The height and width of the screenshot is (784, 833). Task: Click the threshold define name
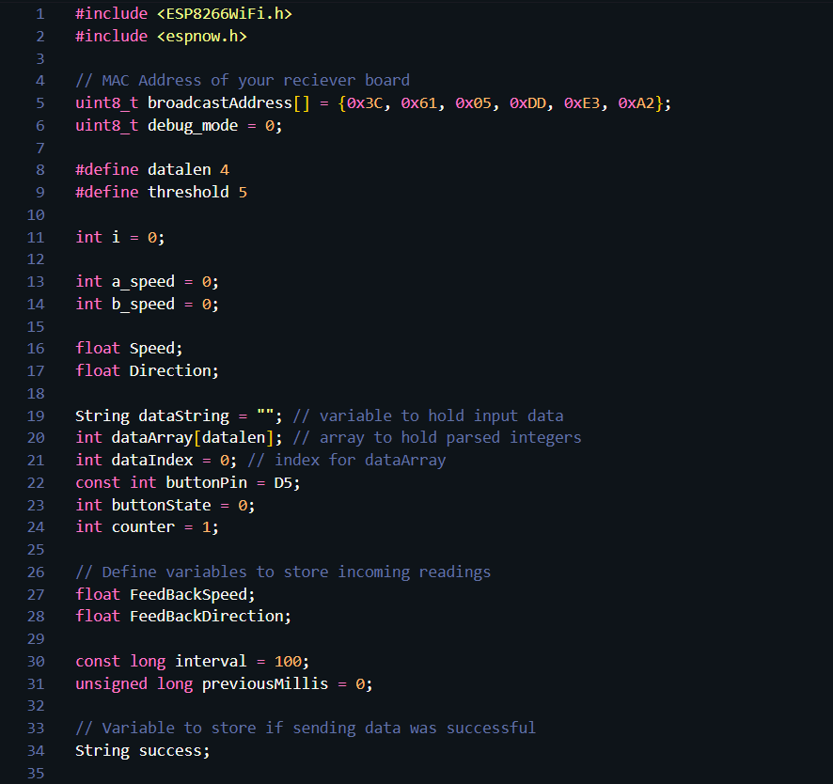pyautogui.click(x=188, y=192)
